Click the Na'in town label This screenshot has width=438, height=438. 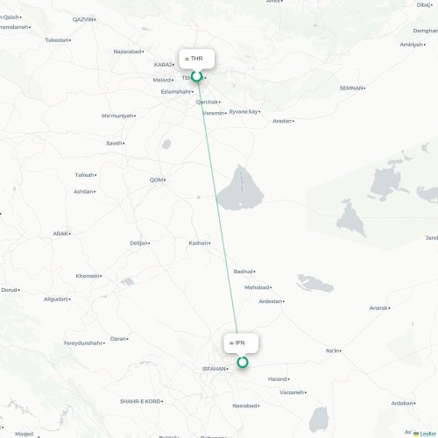333,350
